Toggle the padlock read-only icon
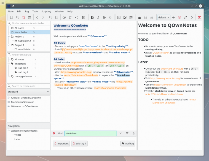 [140, 17]
